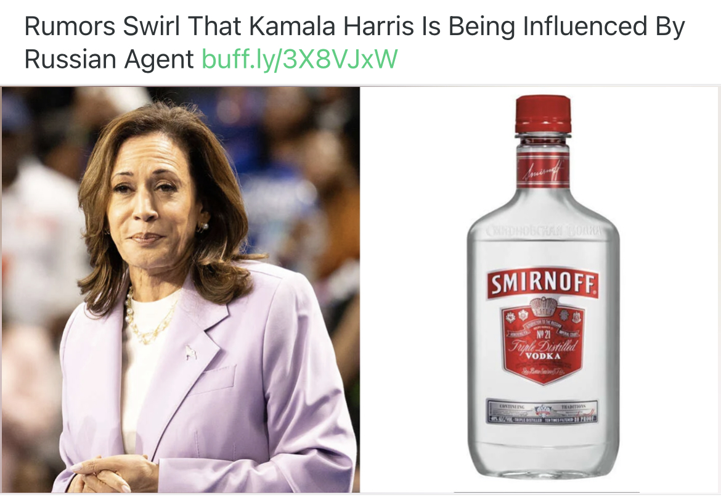
Task: Click "Kamala Harris" in the headline
Action: (x=332, y=27)
